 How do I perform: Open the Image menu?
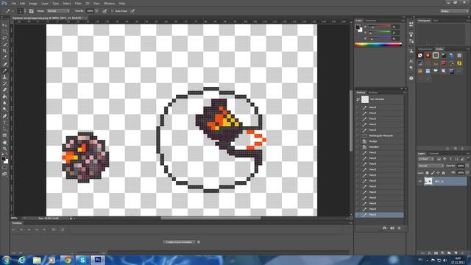click(x=32, y=3)
